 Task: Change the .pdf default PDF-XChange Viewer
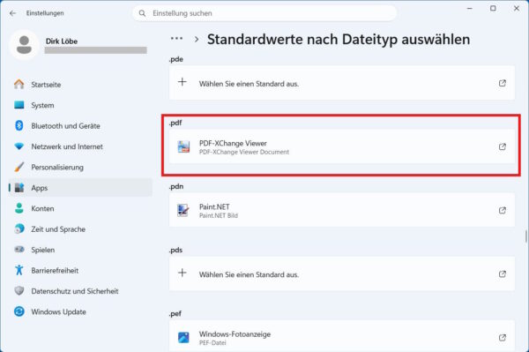[342, 146]
